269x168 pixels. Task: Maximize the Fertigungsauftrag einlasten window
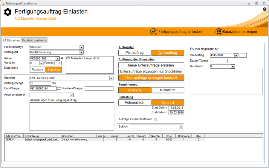[x=257, y=3]
